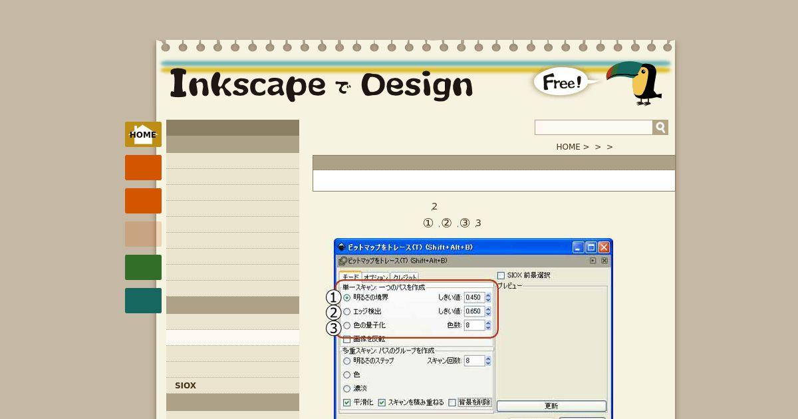Click the teal sidebar navigation button
The image size is (798, 419).
coord(143,301)
